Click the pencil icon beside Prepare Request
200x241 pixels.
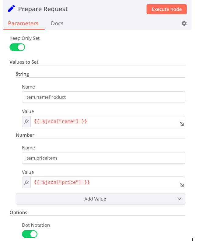click(11, 9)
